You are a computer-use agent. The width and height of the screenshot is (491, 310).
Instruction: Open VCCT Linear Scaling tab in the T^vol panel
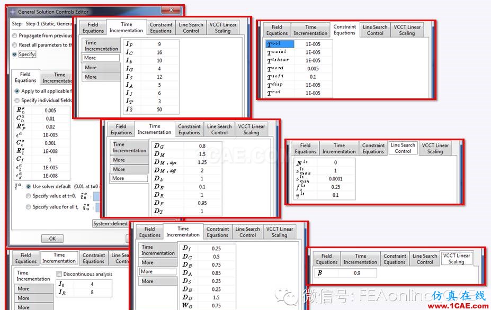click(407, 30)
